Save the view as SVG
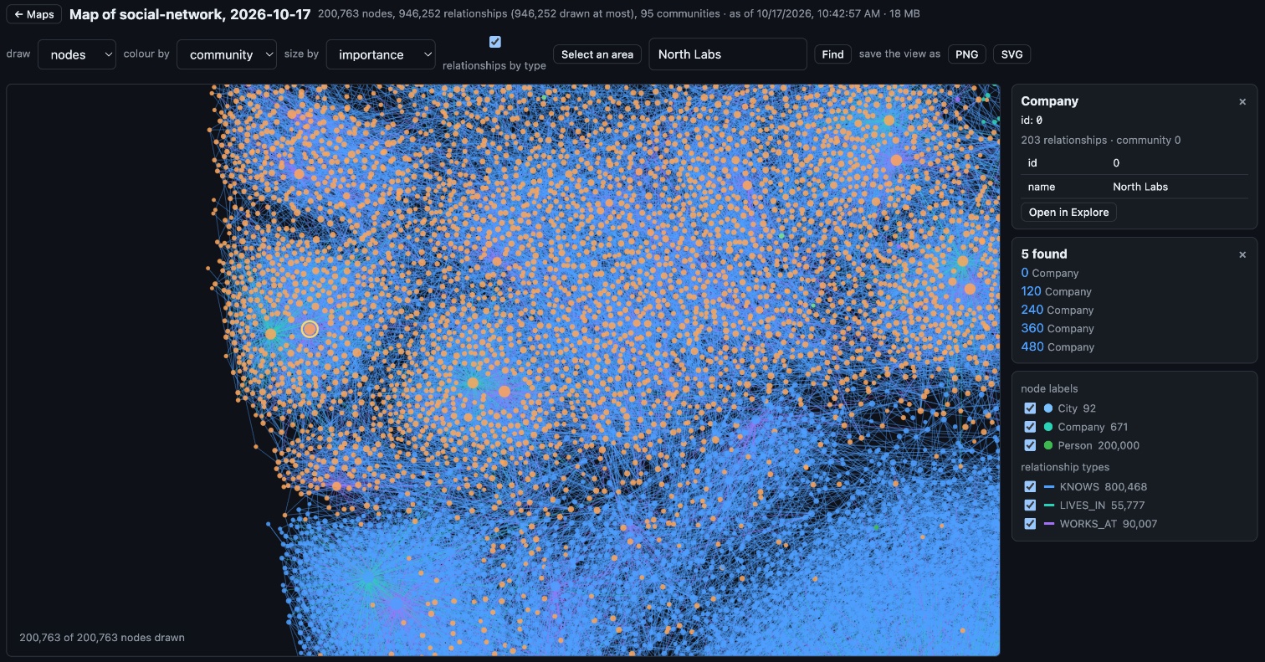Viewport: 1265px width, 662px height. (1011, 54)
